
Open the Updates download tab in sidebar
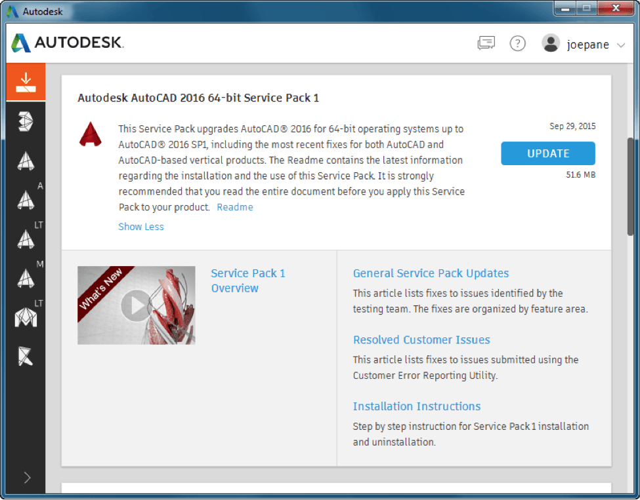(26, 82)
